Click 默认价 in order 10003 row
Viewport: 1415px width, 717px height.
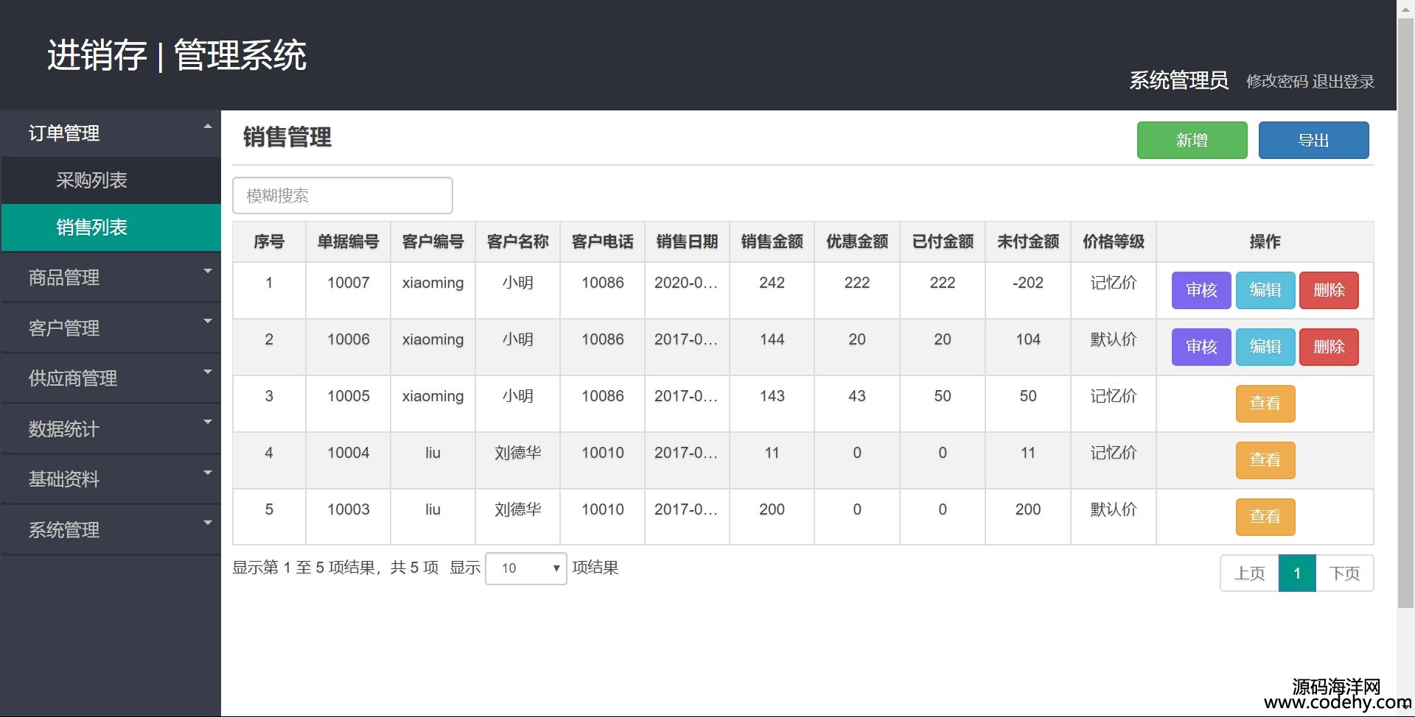click(1114, 509)
